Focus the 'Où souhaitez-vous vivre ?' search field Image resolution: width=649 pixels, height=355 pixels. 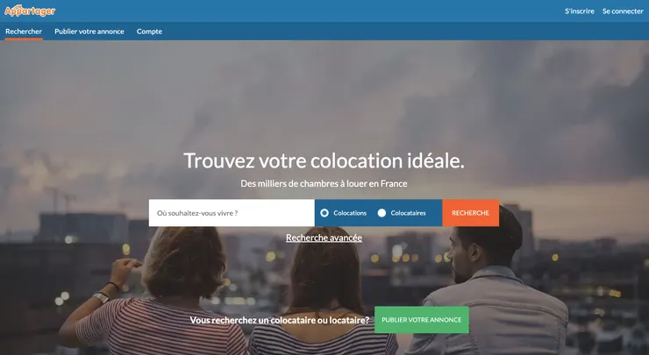point(232,213)
